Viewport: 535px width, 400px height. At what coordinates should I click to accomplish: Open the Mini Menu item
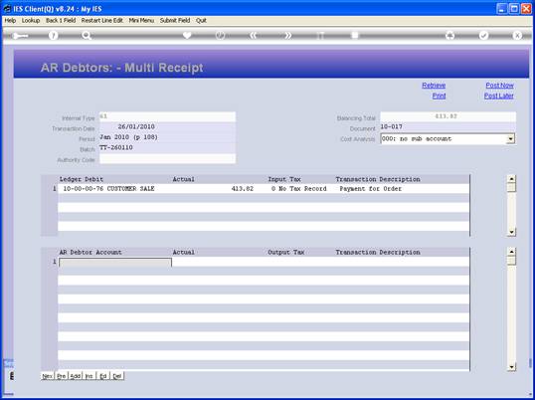click(x=141, y=21)
